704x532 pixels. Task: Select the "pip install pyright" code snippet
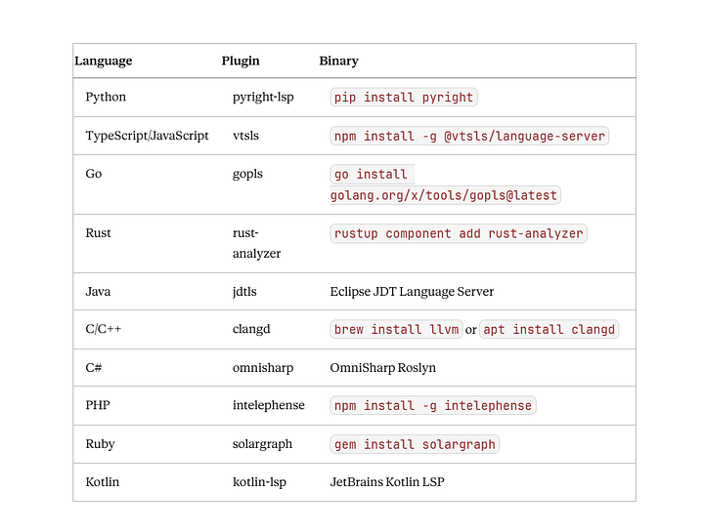click(x=404, y=98)
